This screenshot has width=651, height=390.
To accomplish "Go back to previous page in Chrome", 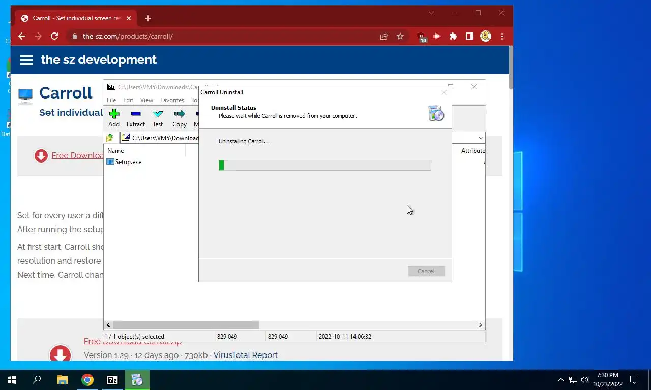I will click(x=22, y=36).
